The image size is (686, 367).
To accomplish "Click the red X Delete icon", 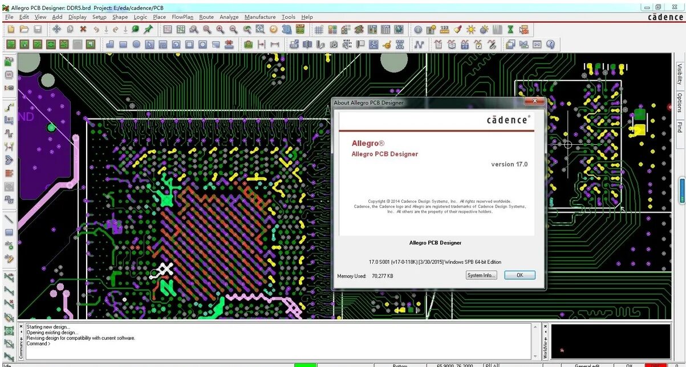I will tap(83, 29).
